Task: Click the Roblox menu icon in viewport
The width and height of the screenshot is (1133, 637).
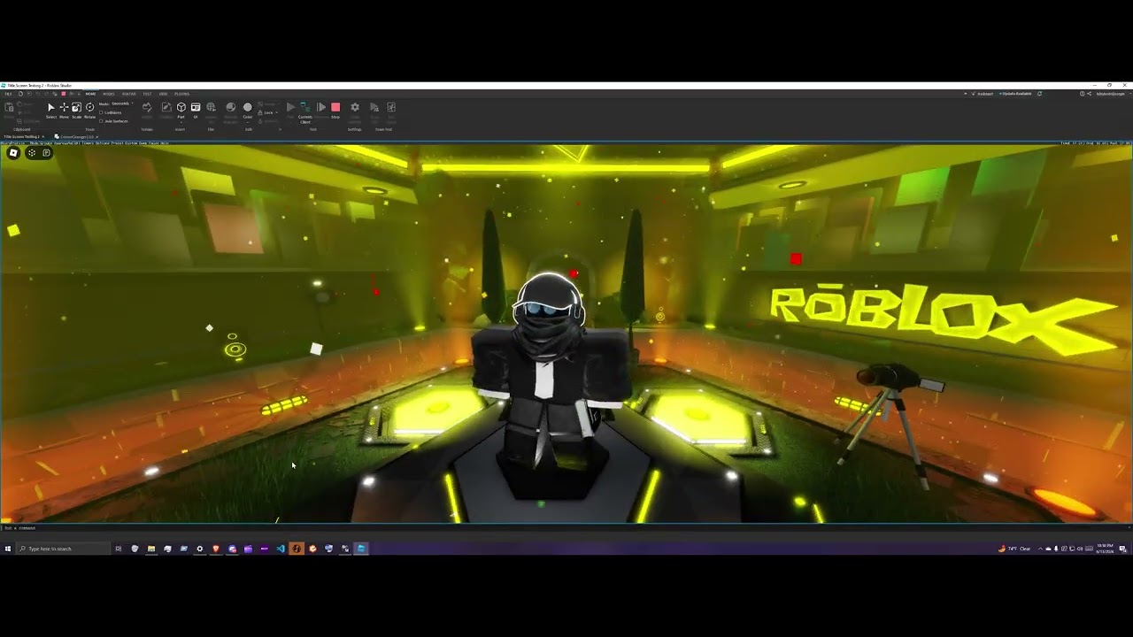Action: pyautogui.click(x=13, y=153)
